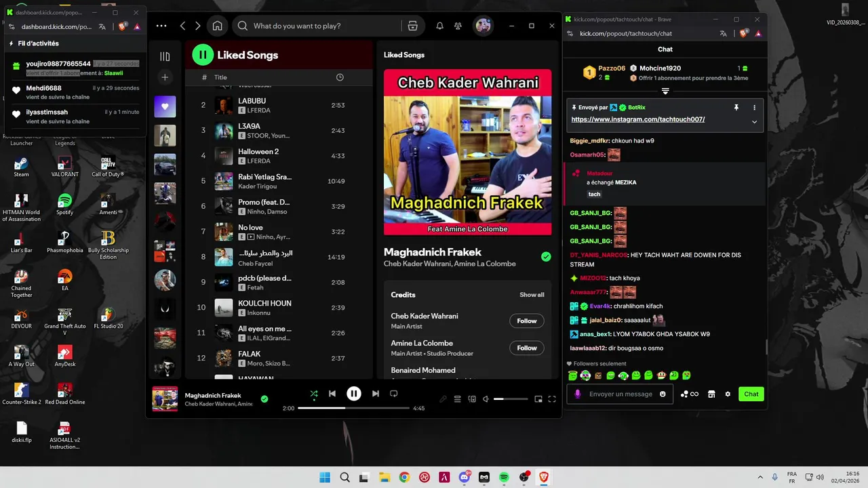Click the purple microphone icon in chat input
This screenshot has height=488, width=868.
[578, 394]
